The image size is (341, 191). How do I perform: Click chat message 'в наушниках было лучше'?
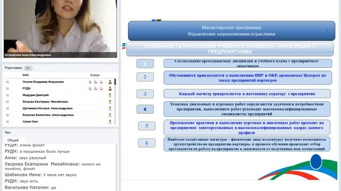pyautogui.click(x=45, y=151)
